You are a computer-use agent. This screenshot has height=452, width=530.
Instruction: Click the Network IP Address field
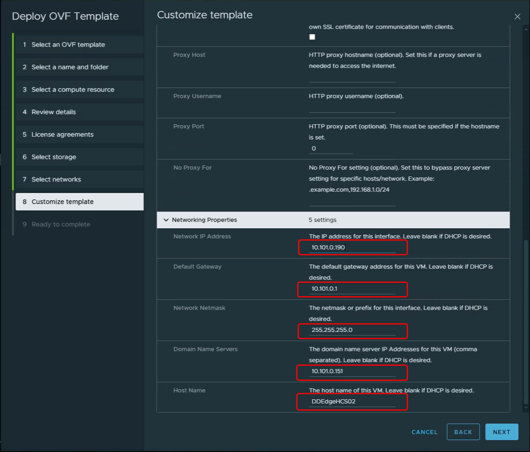352,248
